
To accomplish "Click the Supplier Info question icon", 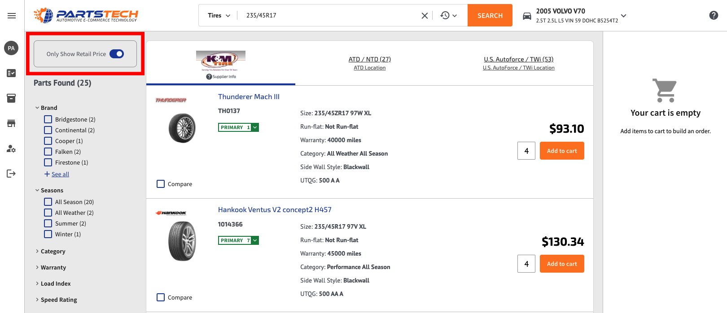I will click(x=209, y=77).
